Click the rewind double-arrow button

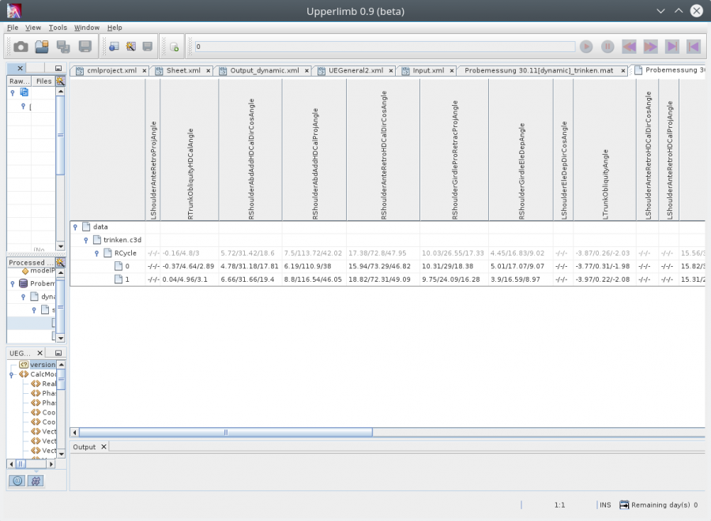tap(629, 47)
